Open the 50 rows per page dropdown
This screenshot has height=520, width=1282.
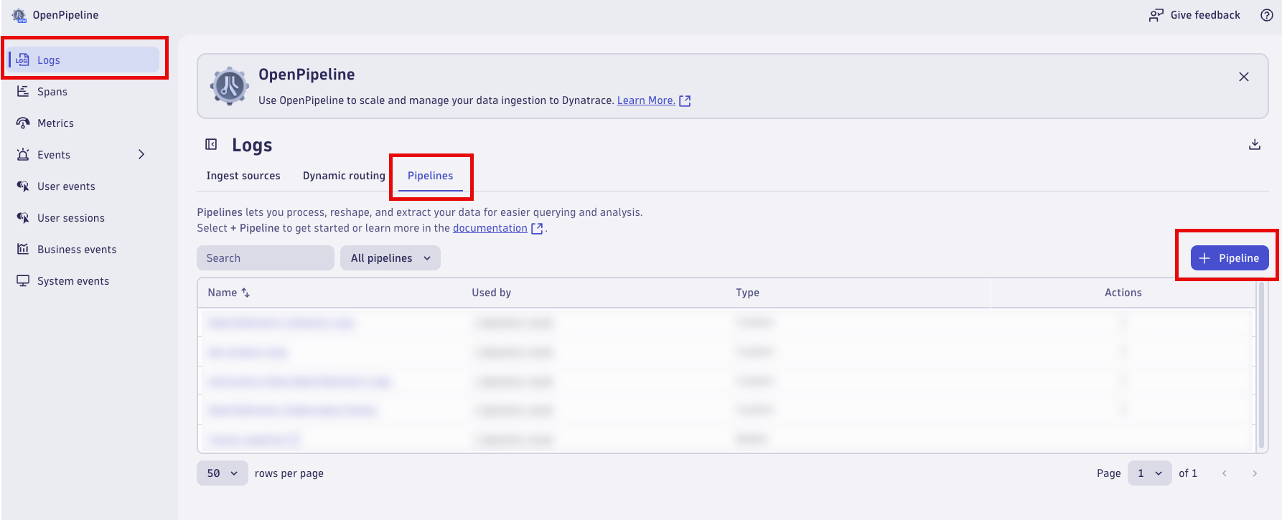223,473
